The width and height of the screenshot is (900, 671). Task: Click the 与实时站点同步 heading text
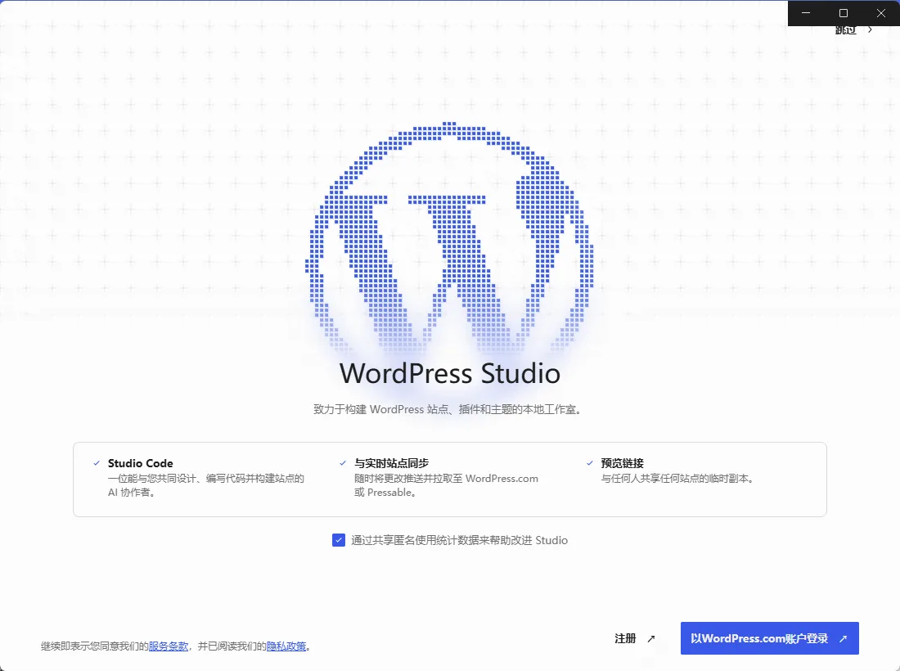391,463
